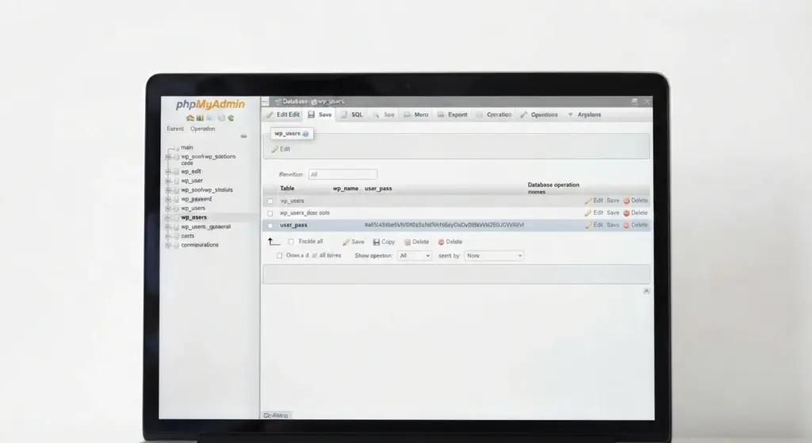Click the phpMyAdmin logo

point(209,104)
